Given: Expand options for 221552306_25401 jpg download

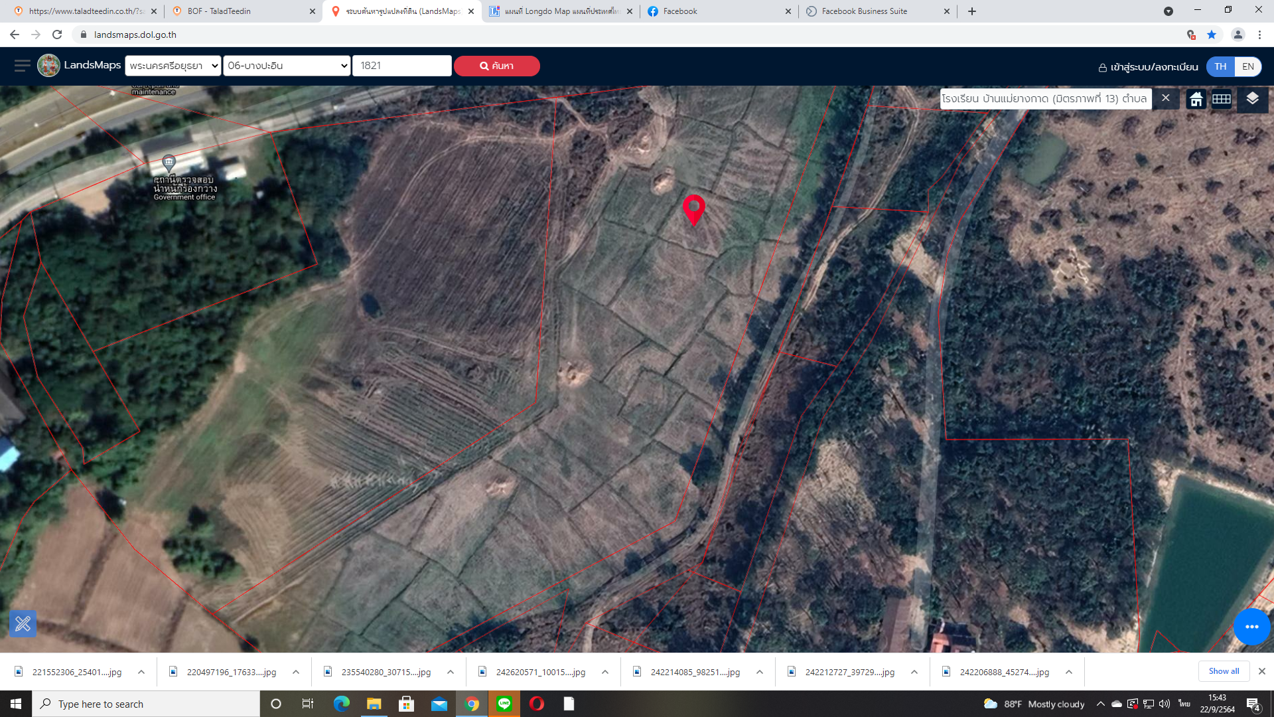Looking at the screenshot, I should [141, 672].
